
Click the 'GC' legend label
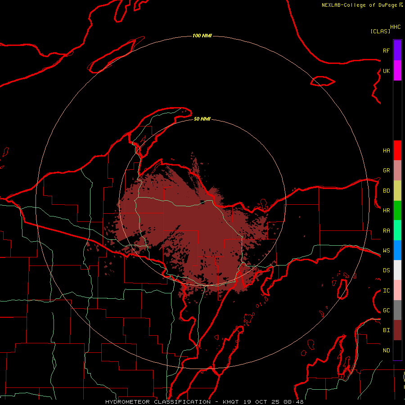[386, 310]
